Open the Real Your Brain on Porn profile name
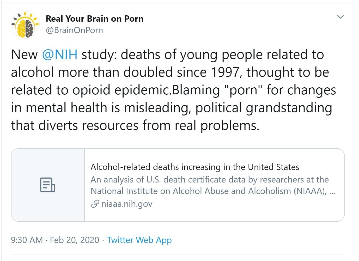The height and width of the screenshot is (261, 359). (94, 19)
